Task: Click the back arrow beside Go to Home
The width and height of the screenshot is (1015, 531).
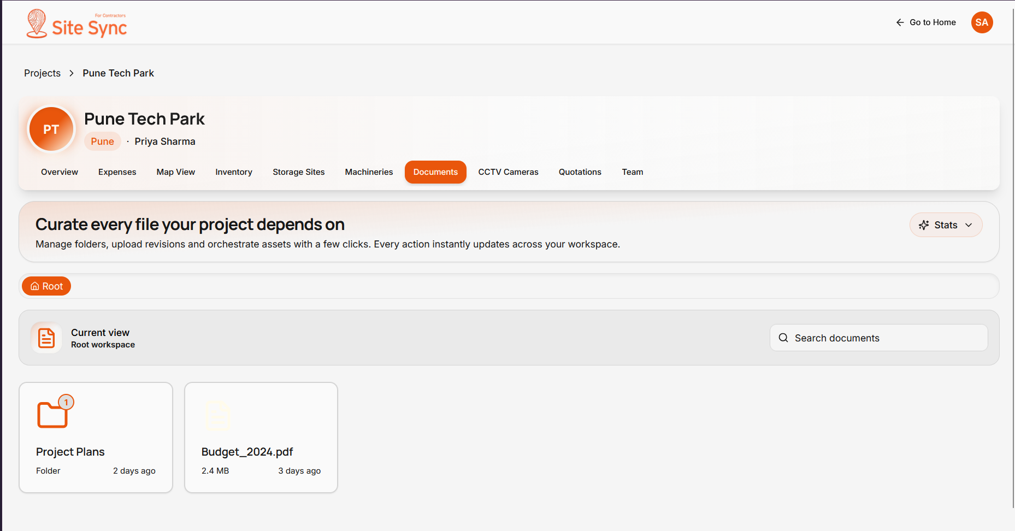Action: tap(900, 22)
